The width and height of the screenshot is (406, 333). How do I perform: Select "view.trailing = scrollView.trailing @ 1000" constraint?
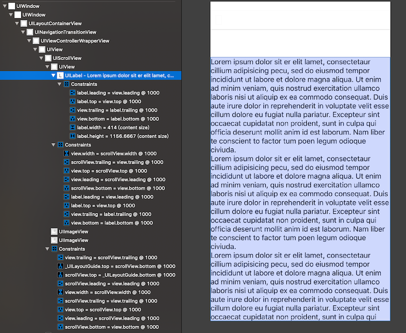coord(111,258)
